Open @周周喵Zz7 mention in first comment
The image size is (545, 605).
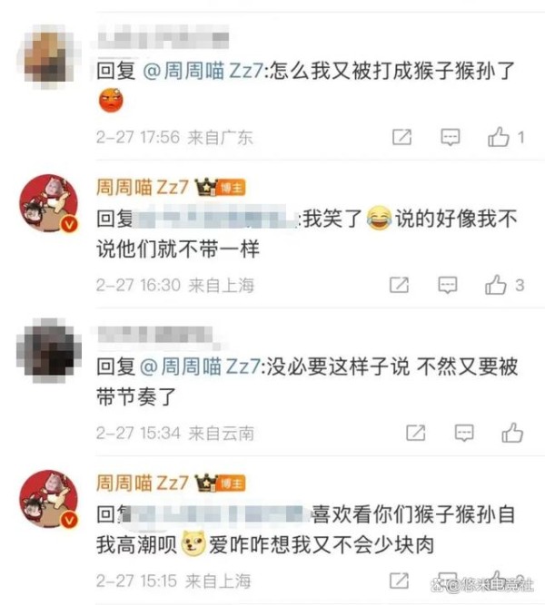coord(203,72)
